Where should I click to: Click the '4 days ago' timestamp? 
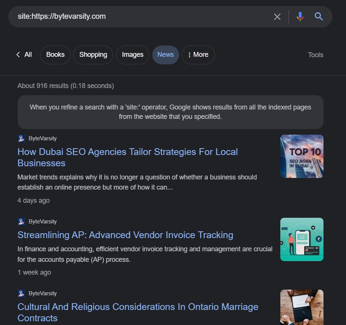[33, 200]
